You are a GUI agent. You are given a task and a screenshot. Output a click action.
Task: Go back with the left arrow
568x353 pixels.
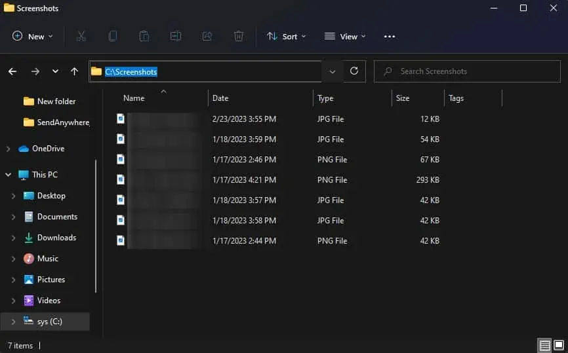tap(12, 71)
